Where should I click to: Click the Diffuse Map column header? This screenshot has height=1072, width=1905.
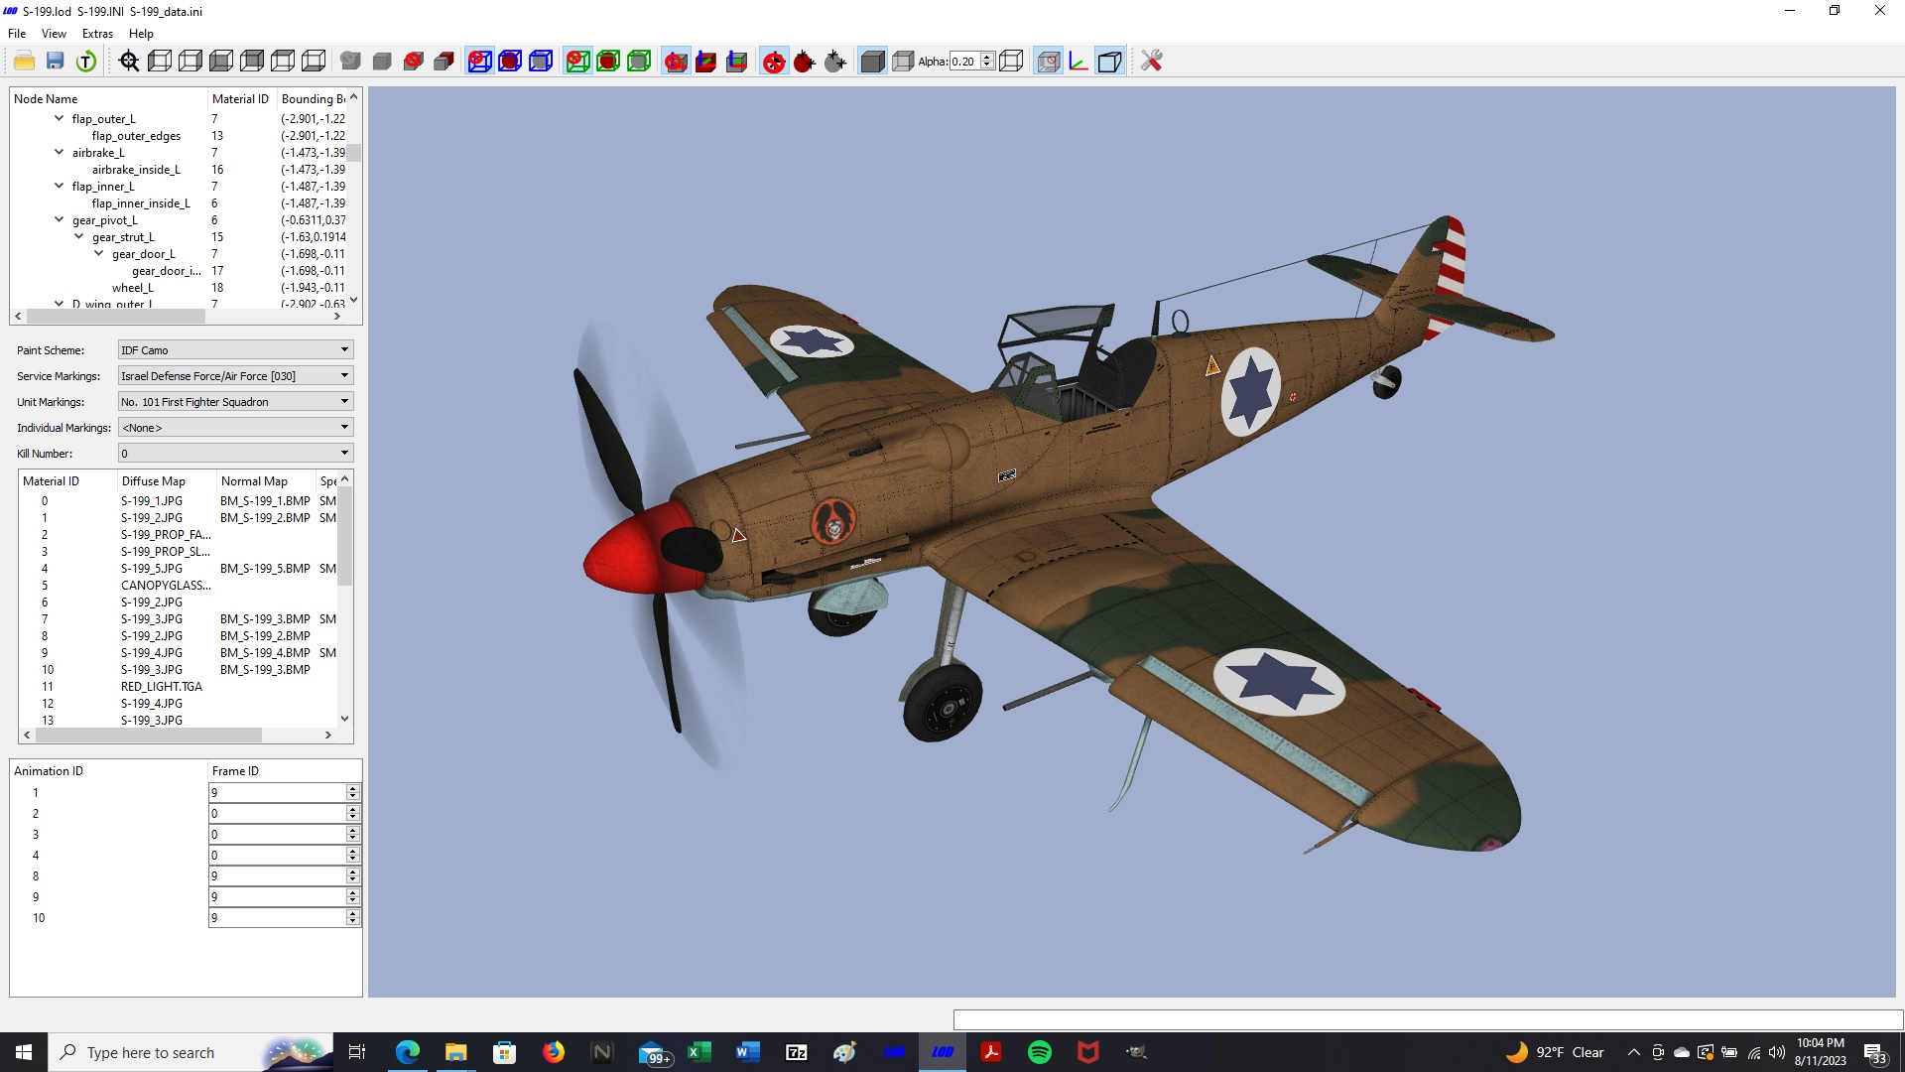coord(166,481)
